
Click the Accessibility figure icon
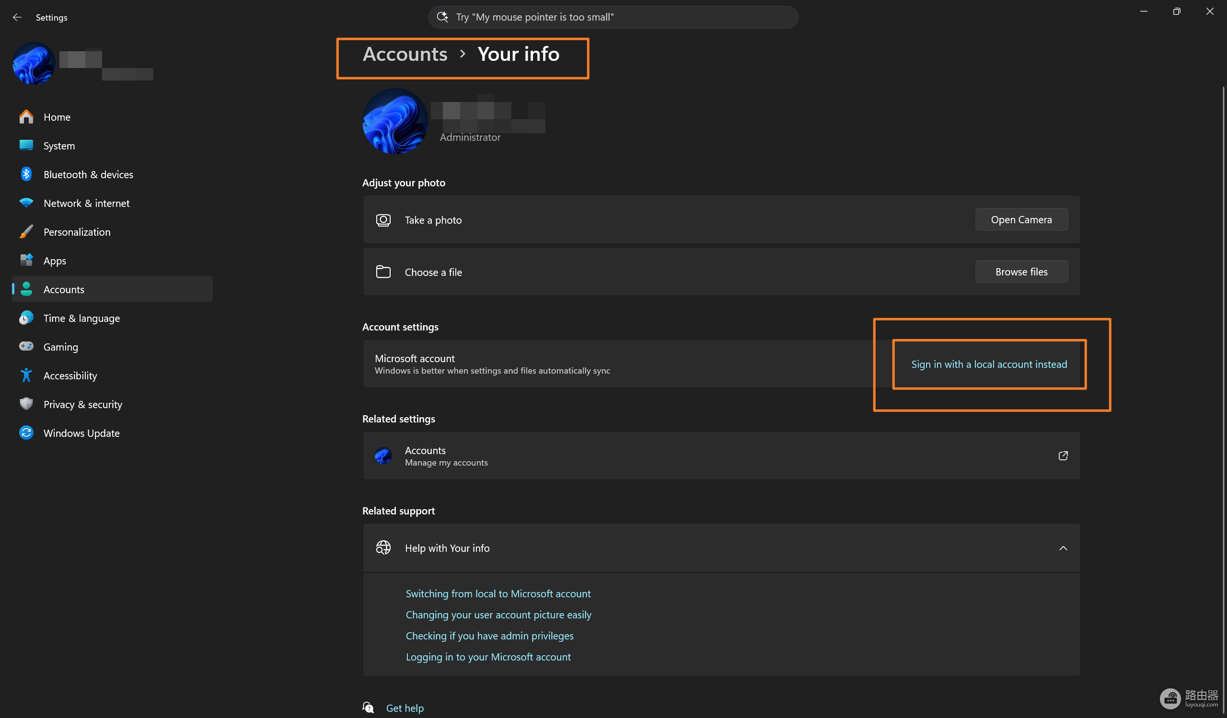pos(26,375)
